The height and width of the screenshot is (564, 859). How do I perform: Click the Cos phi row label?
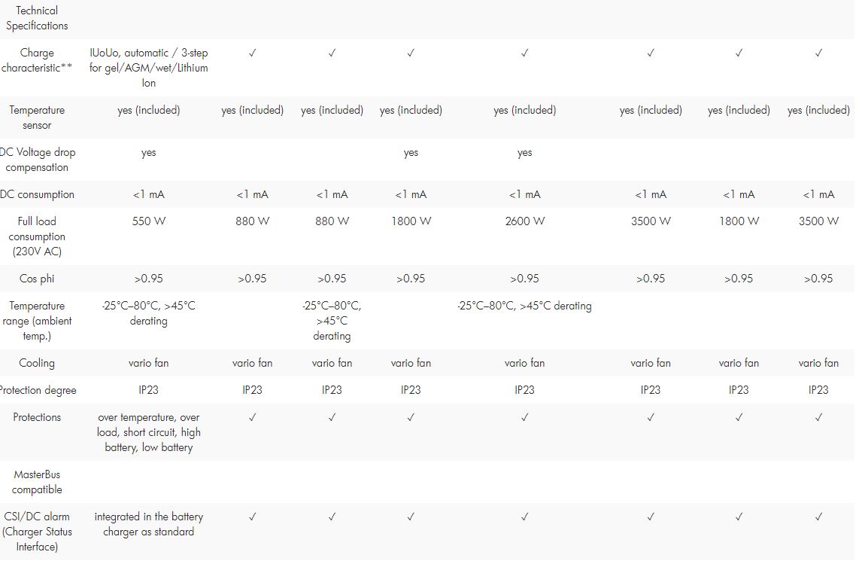[x=37, y=279]
